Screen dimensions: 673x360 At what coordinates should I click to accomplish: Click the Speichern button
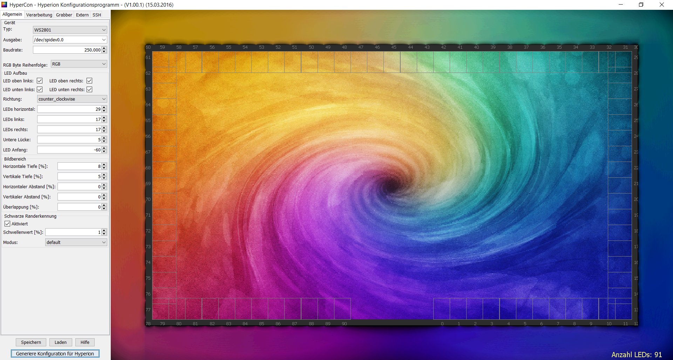point(31,342)
